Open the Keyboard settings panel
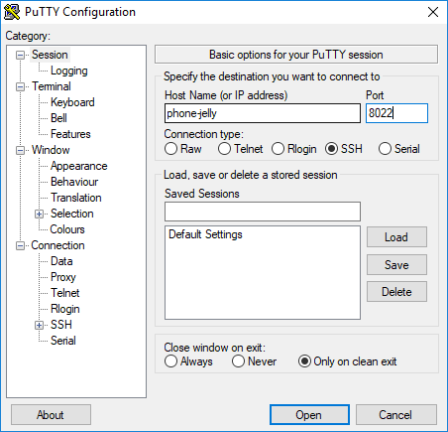The height and width of the screenshot is (432, 448). pos(72,102)
